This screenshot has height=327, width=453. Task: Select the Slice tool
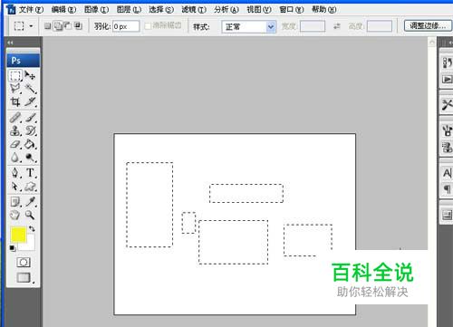click(x=30, y=101)
